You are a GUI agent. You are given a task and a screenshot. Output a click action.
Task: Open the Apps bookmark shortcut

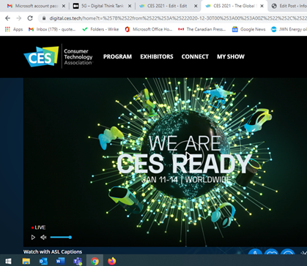pyautogui.click(x=14, y=29)
